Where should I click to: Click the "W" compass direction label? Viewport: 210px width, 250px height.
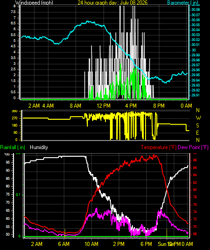click(198, 118)
